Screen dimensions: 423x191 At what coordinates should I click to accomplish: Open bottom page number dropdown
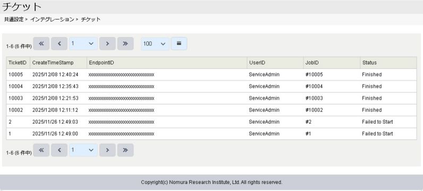coord(83,150)
